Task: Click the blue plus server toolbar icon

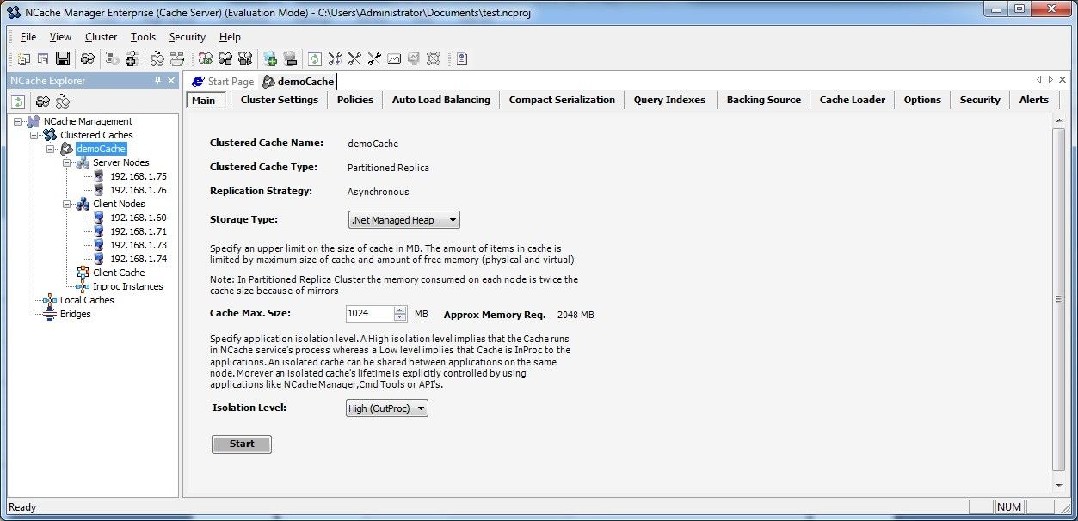Action: [271, 58]
